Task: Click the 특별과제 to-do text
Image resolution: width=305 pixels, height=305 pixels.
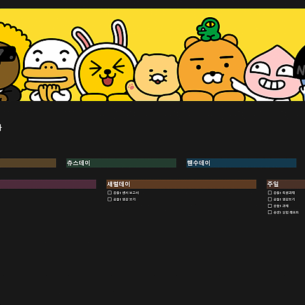Action: click(x=284, y=193)
